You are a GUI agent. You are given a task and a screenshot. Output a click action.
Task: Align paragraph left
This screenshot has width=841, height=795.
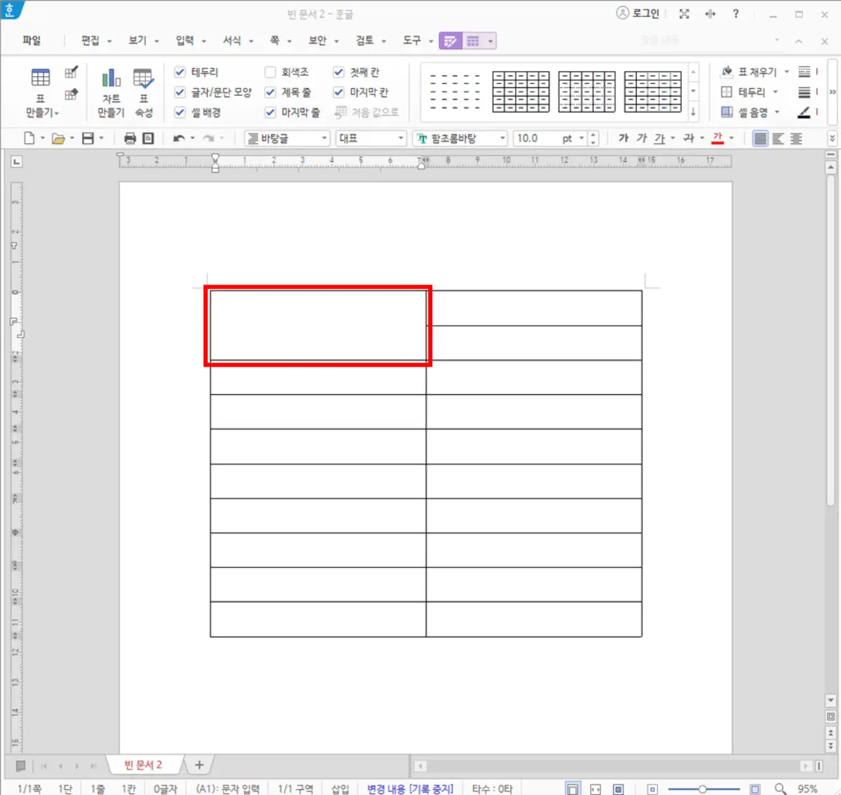778,138
